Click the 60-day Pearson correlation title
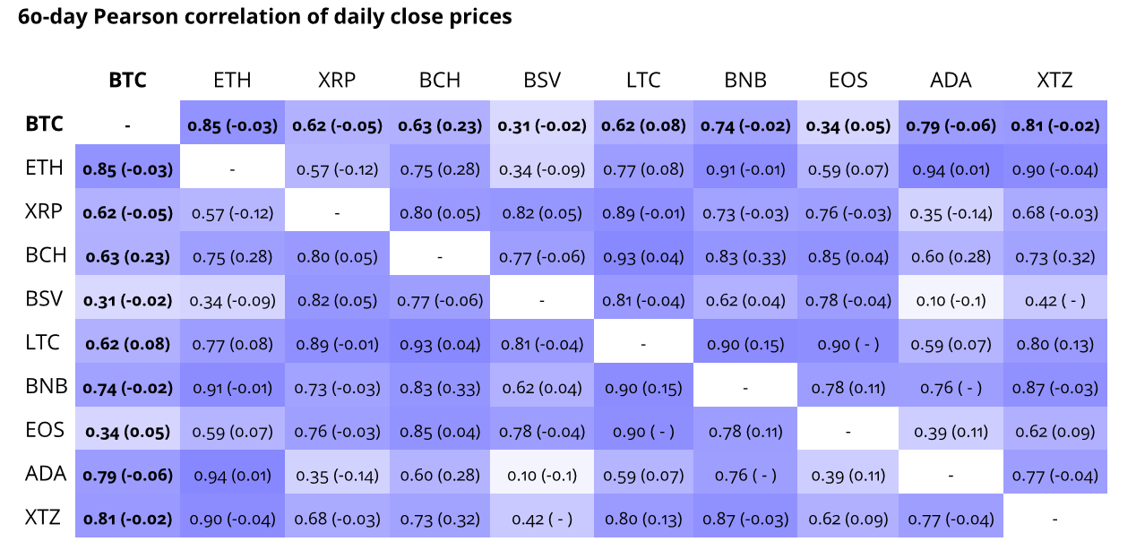This screenshot has height=550, width=1136. (265, 16)
